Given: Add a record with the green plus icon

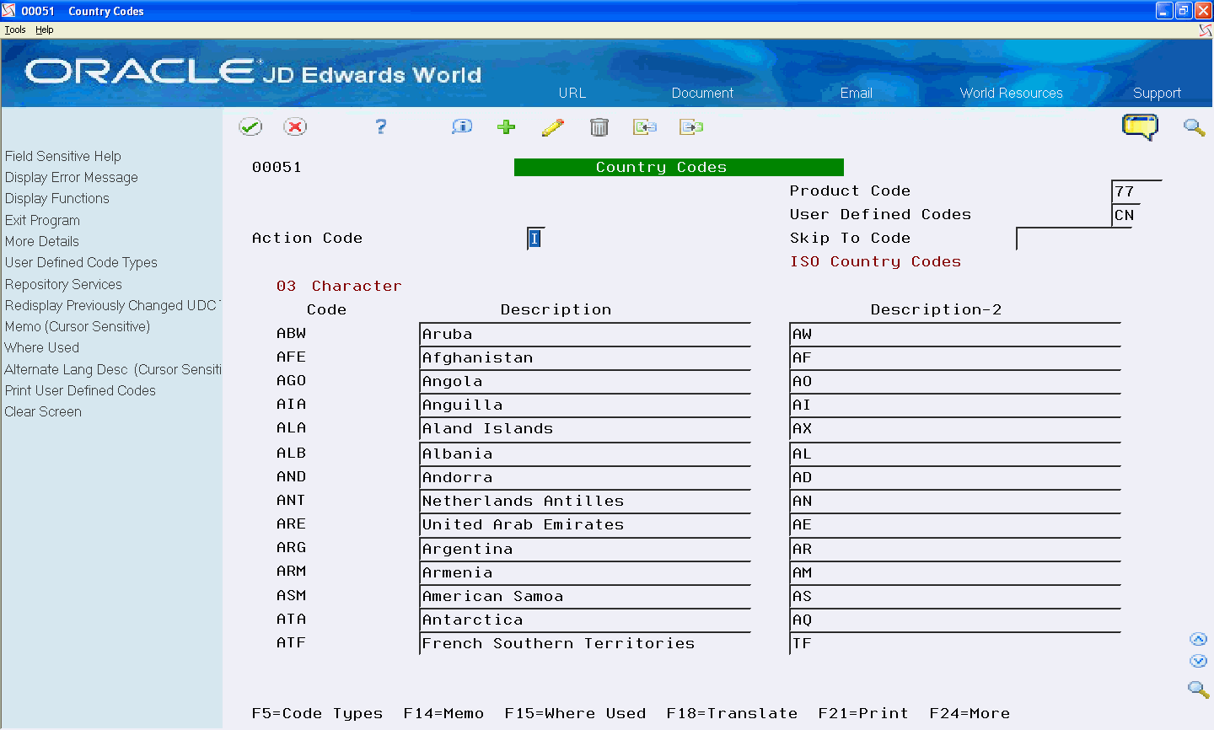Looking at the screenshot, I should click(x=506, y=126).
